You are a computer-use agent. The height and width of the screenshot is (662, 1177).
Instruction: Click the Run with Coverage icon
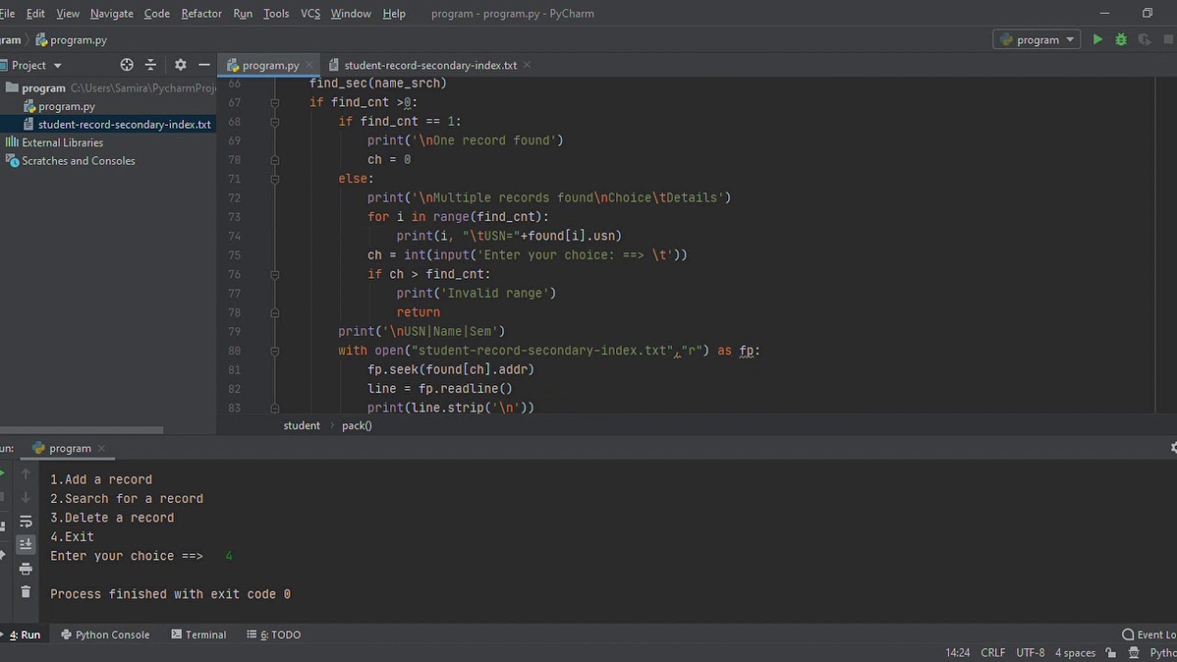[1145, 40]
